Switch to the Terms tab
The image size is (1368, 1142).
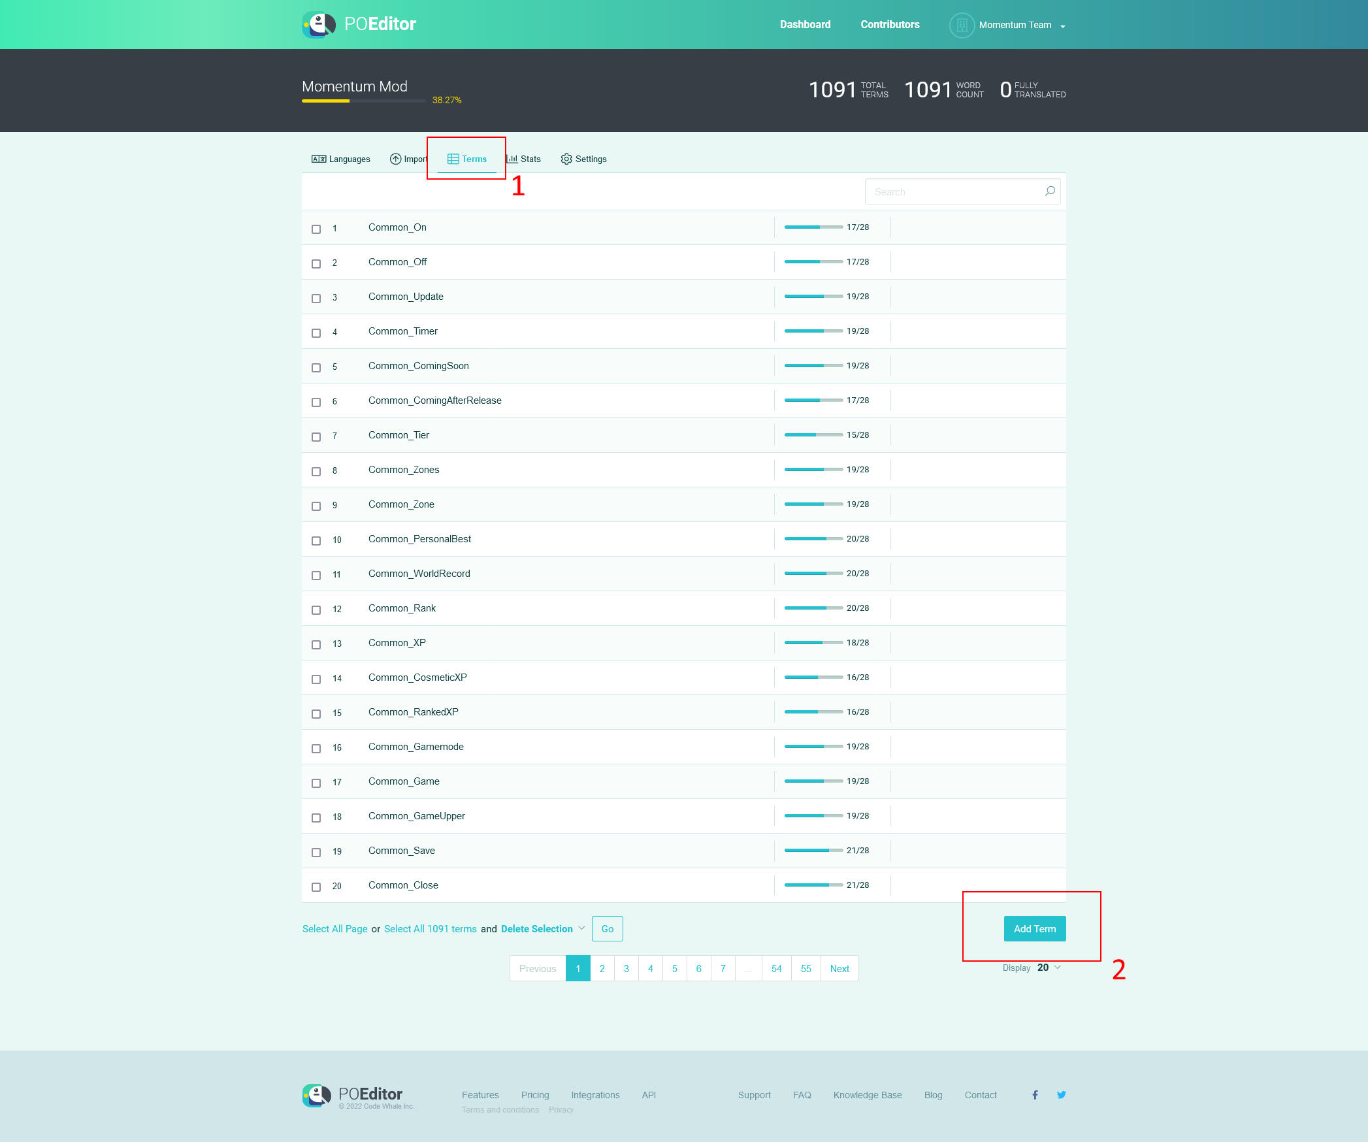pyautogui.click(x=467, y=159)
